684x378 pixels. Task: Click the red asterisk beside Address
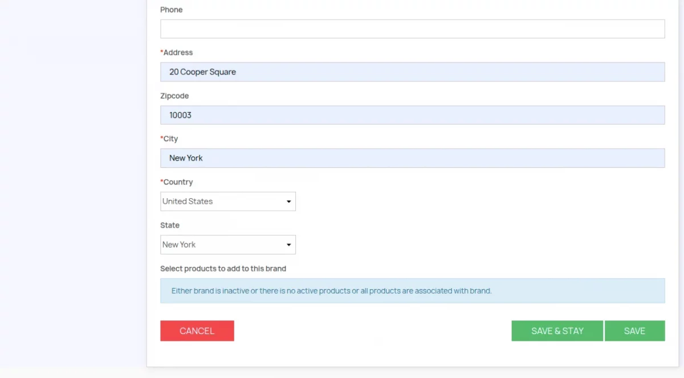[x=162, y=52]
